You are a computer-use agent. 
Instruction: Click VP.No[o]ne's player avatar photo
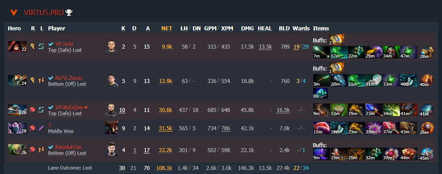[x=111, y=110]
